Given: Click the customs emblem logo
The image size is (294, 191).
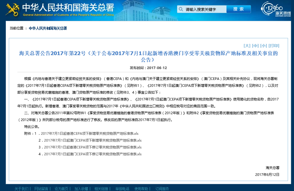Looking at the screenshot, I should [x=12, y=10].
